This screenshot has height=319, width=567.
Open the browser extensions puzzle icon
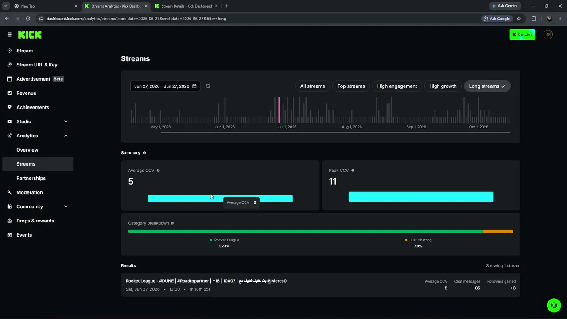533,19
